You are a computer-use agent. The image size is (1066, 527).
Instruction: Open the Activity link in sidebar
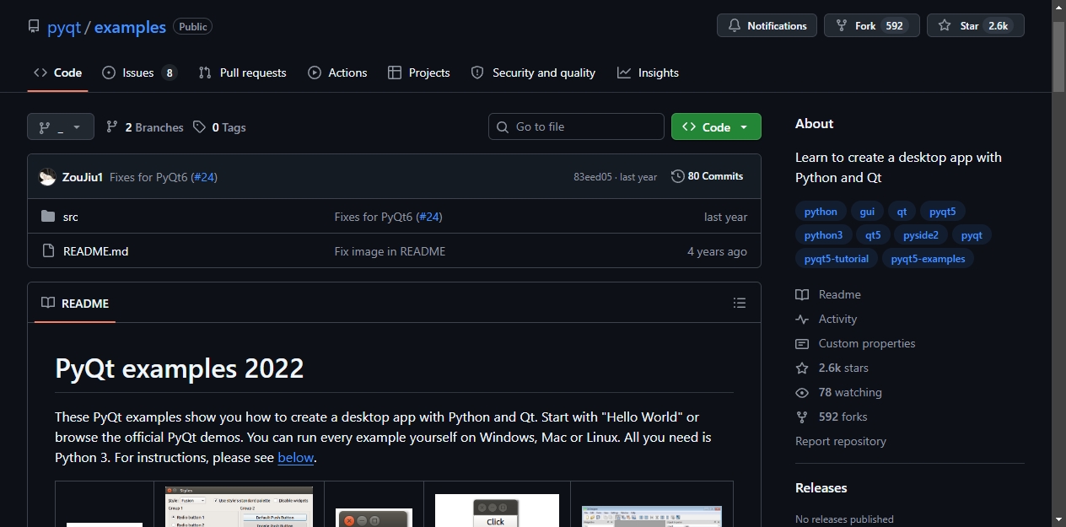tap(826, 319)
